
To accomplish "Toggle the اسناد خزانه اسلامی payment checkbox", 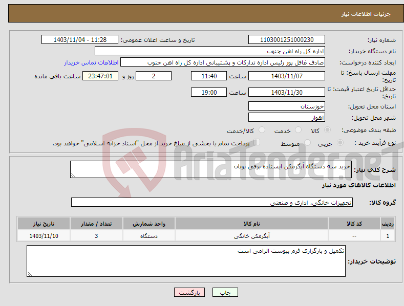I will click(x=257, y=142).
